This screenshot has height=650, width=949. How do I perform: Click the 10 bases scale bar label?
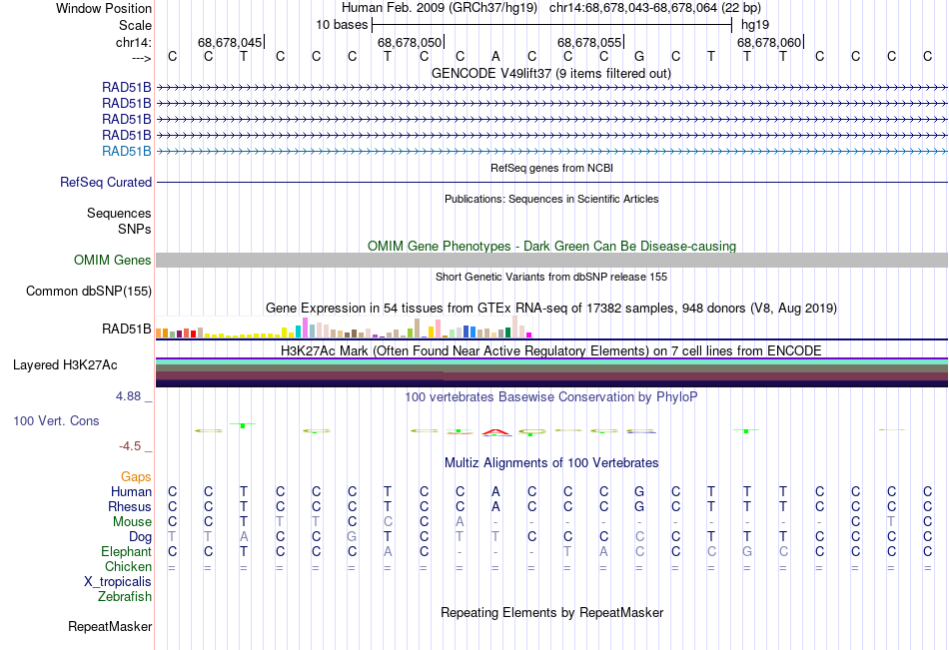tap(342, 25)
